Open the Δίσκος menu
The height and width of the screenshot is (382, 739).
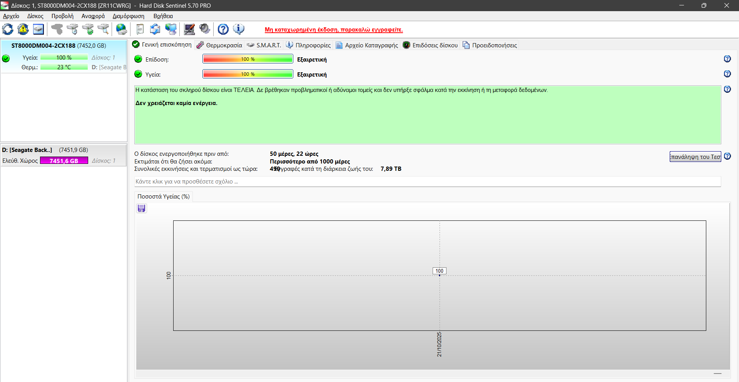[x=35, y=16]
